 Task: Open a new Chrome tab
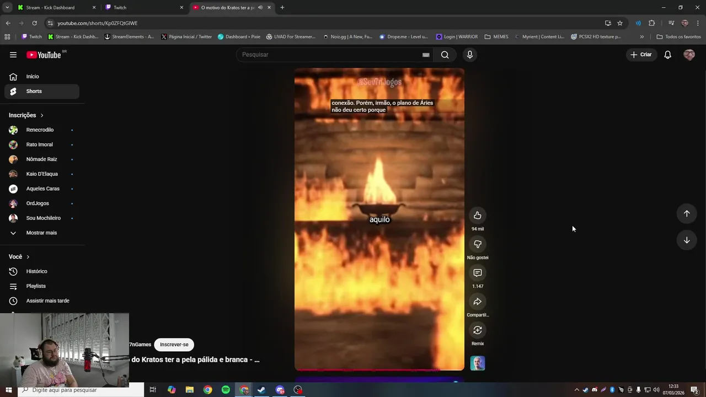coord(282,8)
